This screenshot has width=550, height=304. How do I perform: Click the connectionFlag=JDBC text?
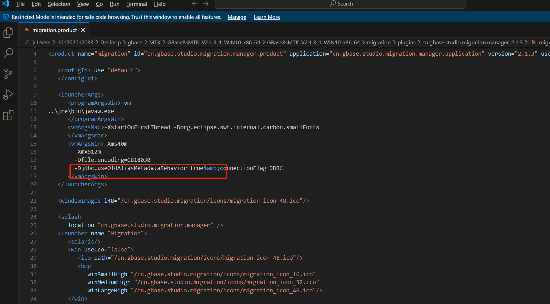[x=251, y=168]
